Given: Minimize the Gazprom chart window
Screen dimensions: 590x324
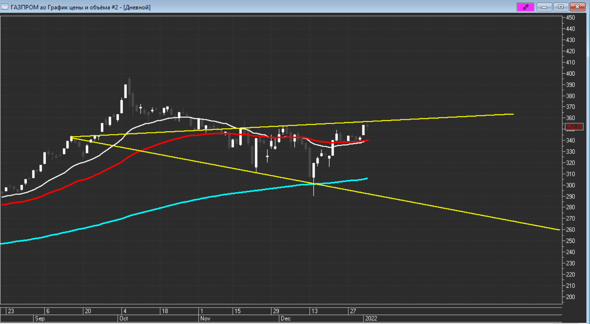Looking at the screenshot, I should [544, 7].
